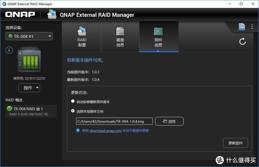The width and height of the screenshot is (259, 167).
Task: Expand the 操作 dropdown menu
Action: coord(29,88)
